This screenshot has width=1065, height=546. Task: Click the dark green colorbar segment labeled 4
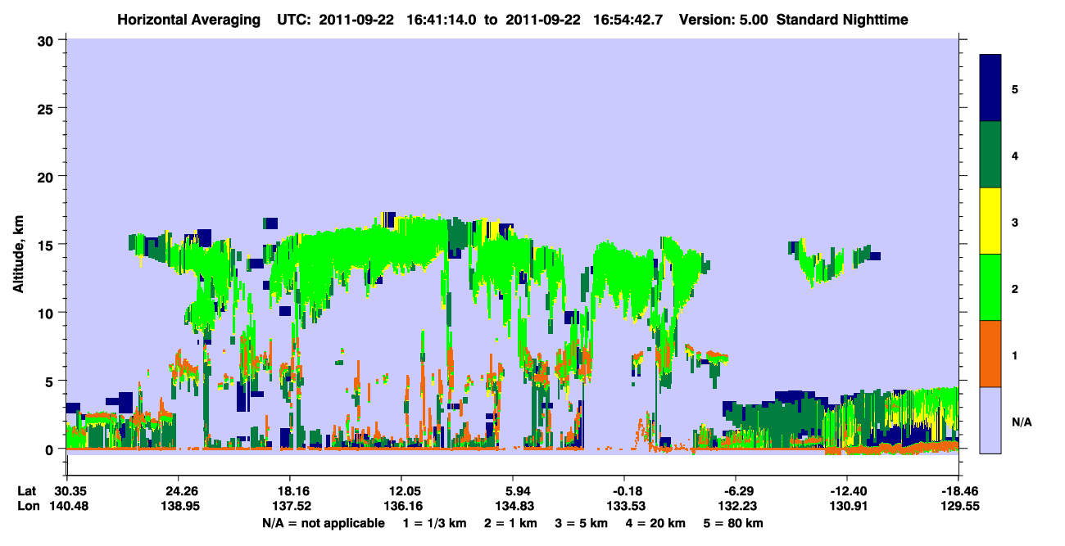coord(990,155)
